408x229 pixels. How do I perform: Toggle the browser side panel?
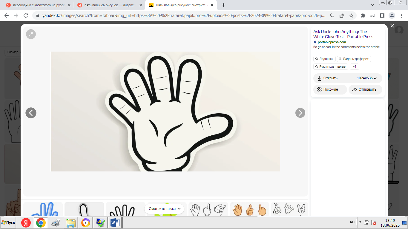(382, 16)
